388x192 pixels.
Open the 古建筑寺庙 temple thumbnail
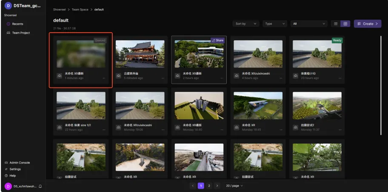click(140, 54)
